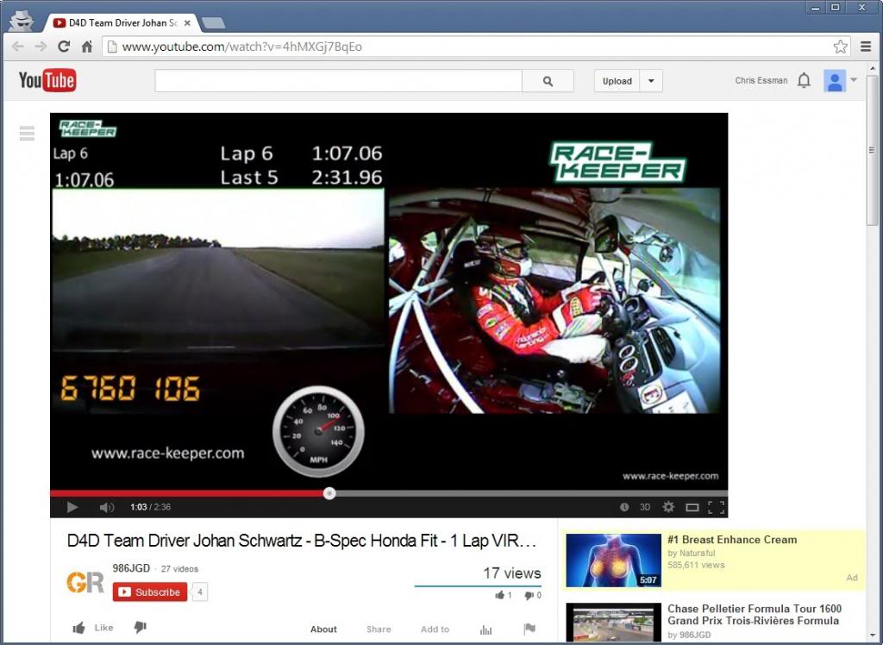Dislike the video with thumbs down
This screenshot has height=645, width=883.
[x=141, y=628]
